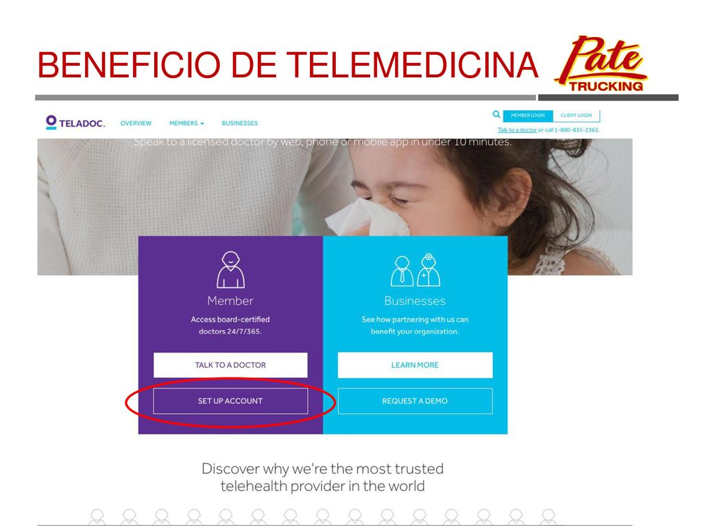
Task: Click the Request a Demo button
Action: (x=415, y=401)
